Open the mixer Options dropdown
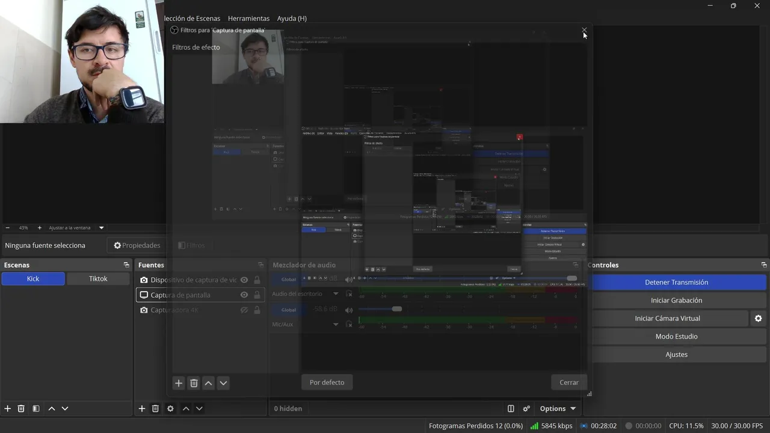This screenshot has height=433, width=770. [558, 408]
